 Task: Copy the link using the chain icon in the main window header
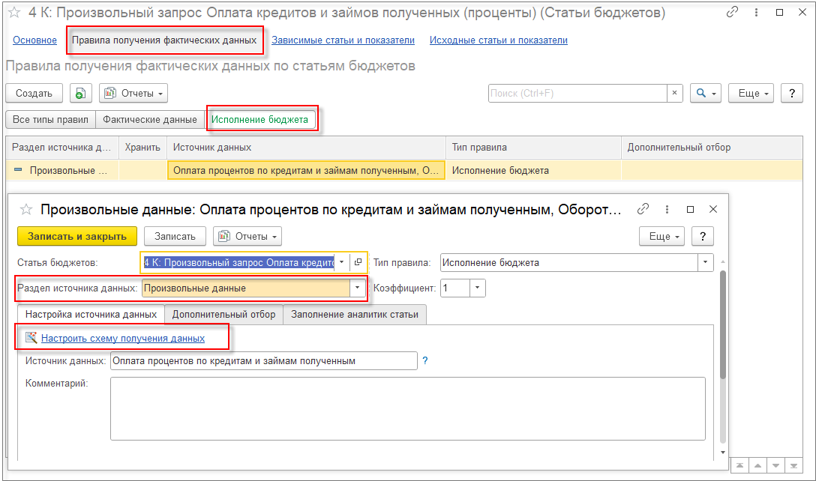tap(732, 13)
